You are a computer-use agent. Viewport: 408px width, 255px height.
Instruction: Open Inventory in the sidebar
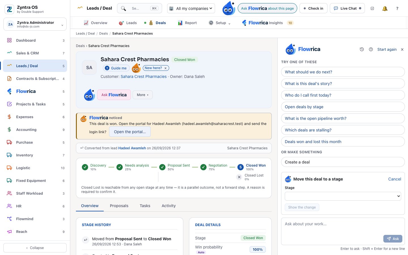[x=35, y=155]
